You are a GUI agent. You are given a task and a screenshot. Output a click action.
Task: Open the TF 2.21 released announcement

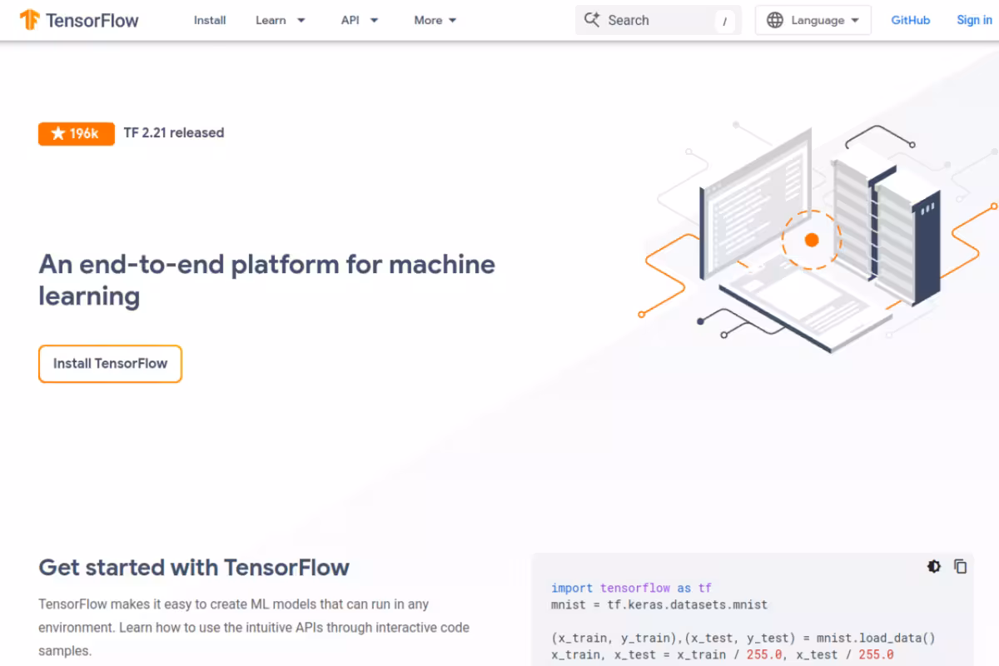coord(174,132)
